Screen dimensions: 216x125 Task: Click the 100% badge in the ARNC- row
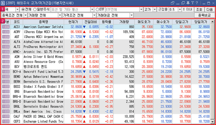(x=6, y=52)
